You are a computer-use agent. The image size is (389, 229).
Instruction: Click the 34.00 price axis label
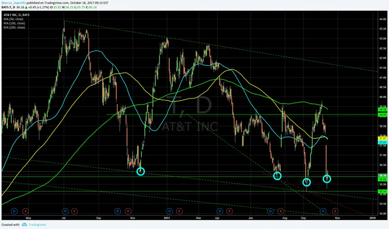coord(383,214)
